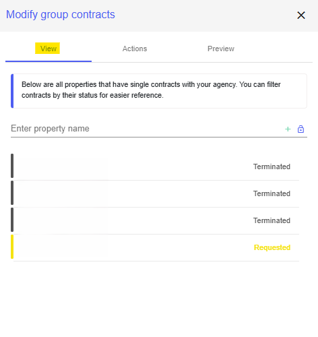Click the second Terminated status label
Image resolution: width=318 pixels, height=337 pixels.
click(x=272, y=193)
